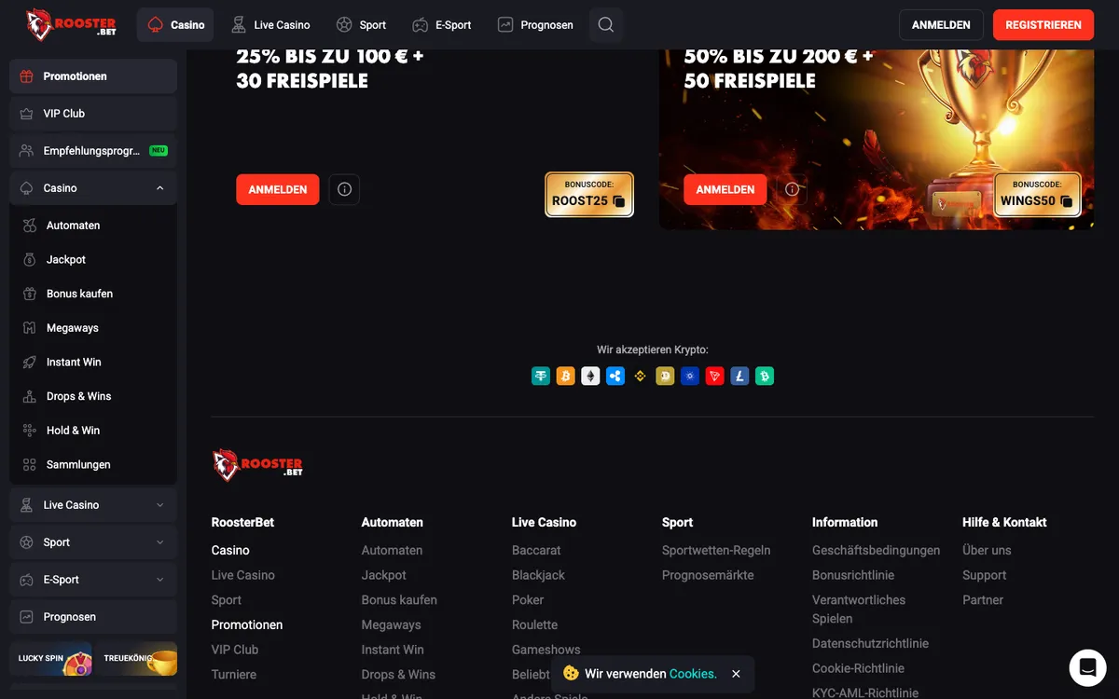Viewport: 1119px width, 699px height.
Task: Open info icon beside the 50% bonus Anmelden button
Action: pos(792,189)
